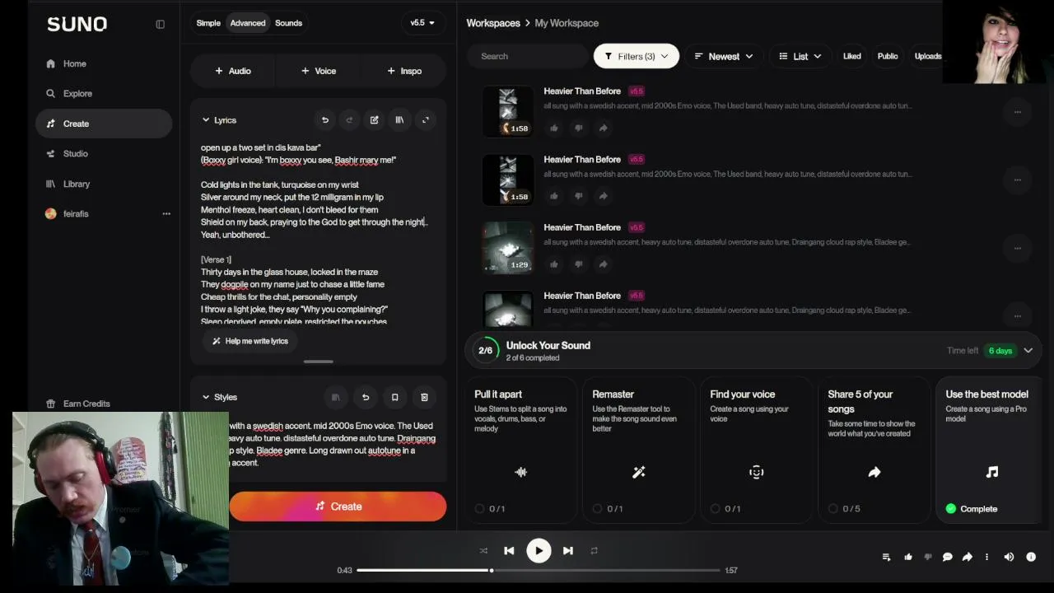Screen dimensions: 1054x593
Task: Open options menu for the third song
Action: coord(1018,248)
